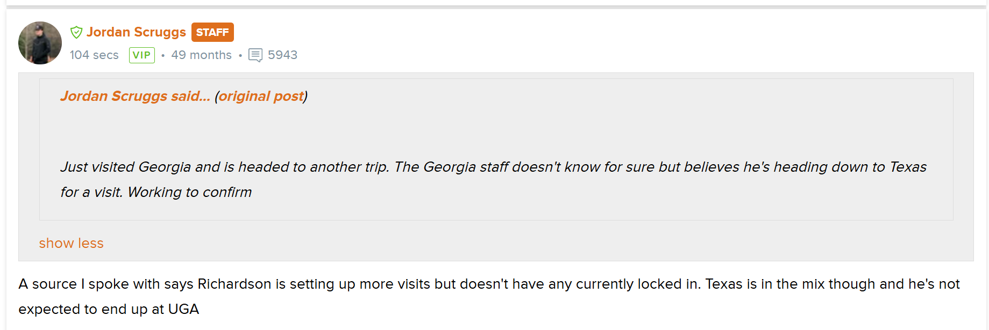Click the "Jordan Scruggs said..." quote link

coord(135,96)
